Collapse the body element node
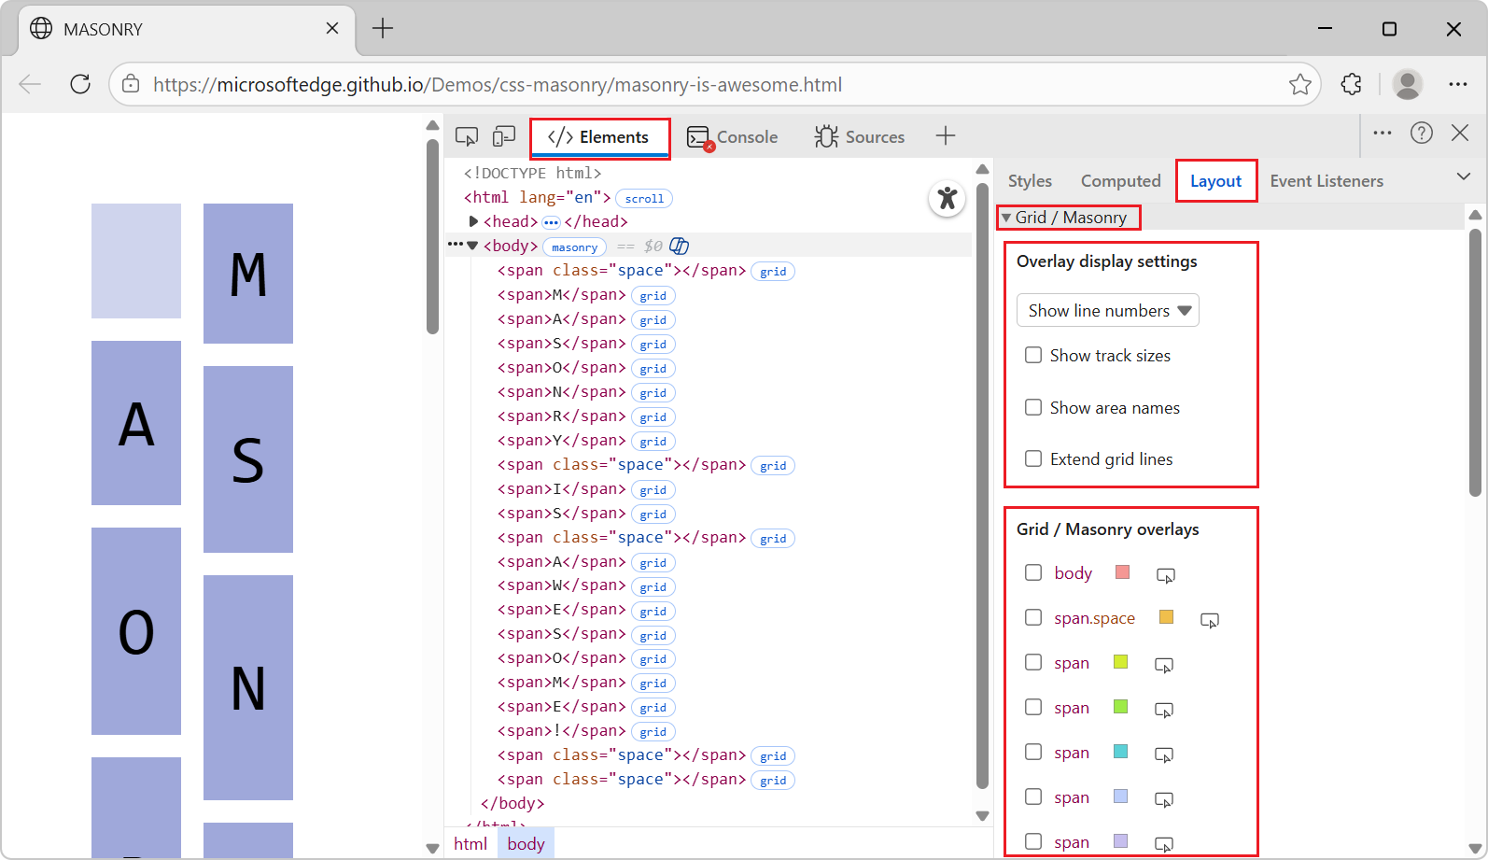The image size is (1488, 860). (472, 246)
